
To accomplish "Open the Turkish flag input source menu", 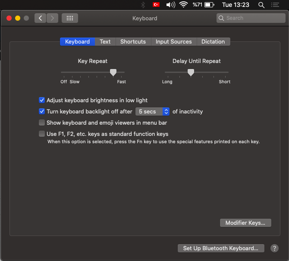I will 156,5.
